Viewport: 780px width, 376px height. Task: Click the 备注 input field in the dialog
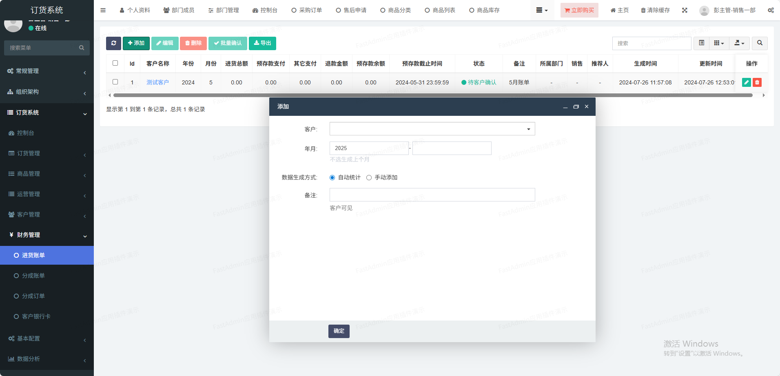click(432, 195)
